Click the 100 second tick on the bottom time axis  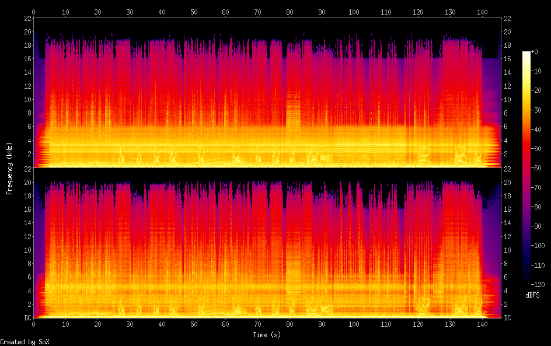(353, 324)
